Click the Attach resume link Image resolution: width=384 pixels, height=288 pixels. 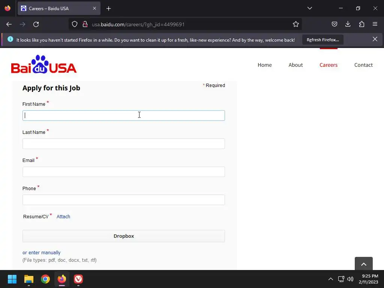pyautogui.click(x=63, y=216)
